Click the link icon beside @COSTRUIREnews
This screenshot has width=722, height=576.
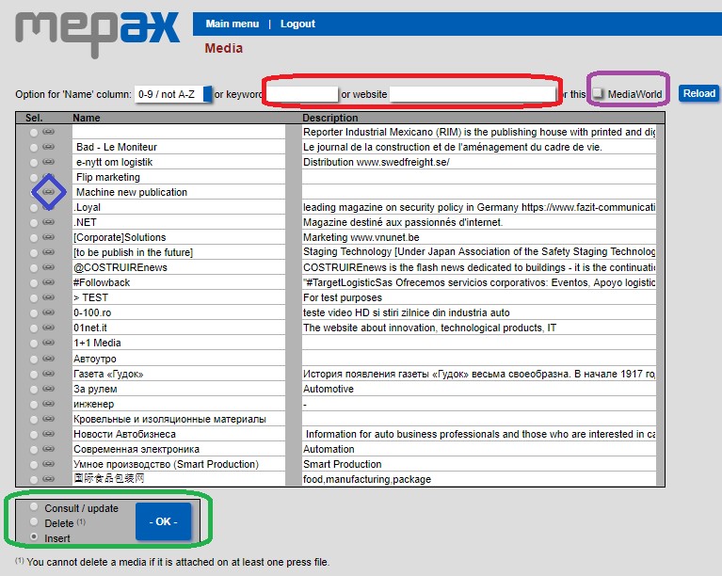point(49,267)
